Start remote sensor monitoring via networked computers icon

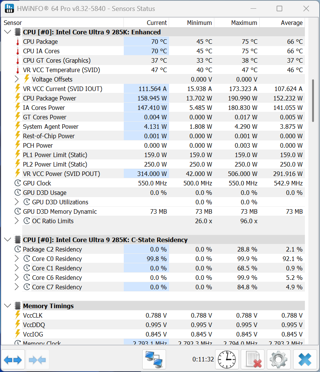coord(155,359)
